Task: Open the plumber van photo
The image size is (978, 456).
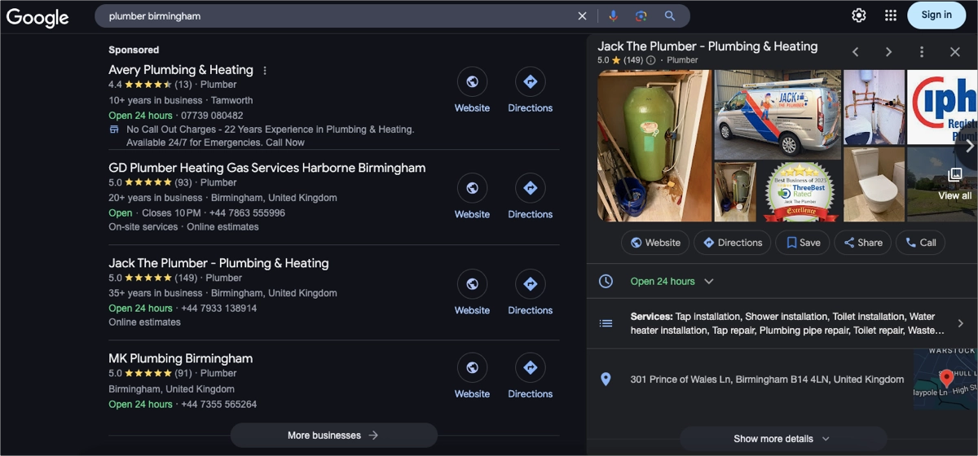Action: point(777,114)
